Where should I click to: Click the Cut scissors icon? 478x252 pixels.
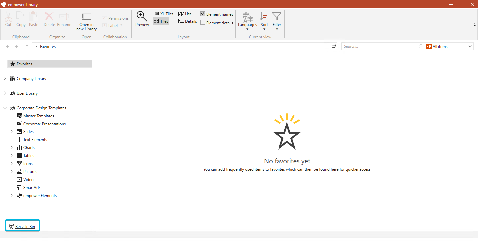click(x=8, y=16)
